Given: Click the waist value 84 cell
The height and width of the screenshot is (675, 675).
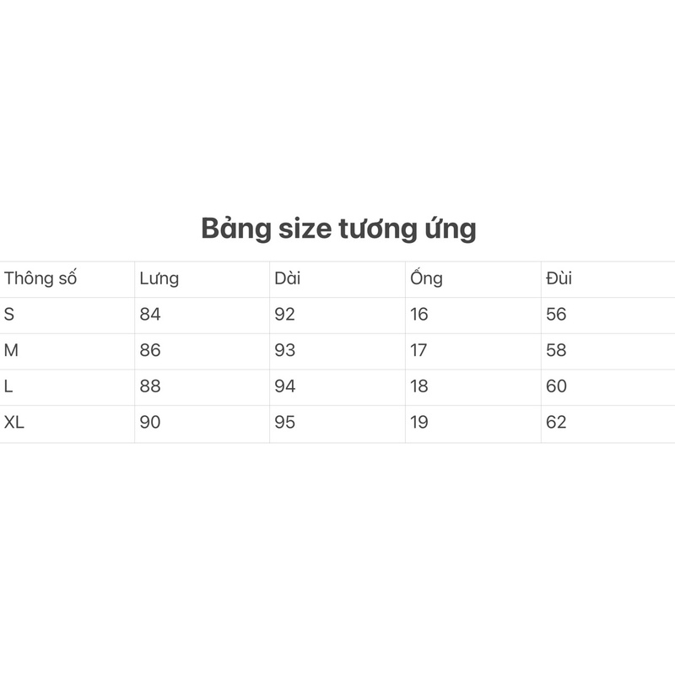Looking at the screenshot, I should coord(150,315).
